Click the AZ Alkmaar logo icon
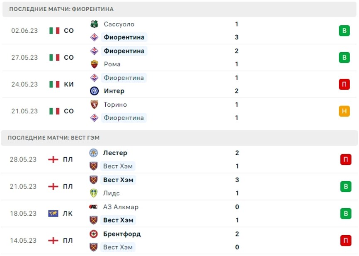Image resolution: width=359 pixels, height=256 pixels. point(93,207)
